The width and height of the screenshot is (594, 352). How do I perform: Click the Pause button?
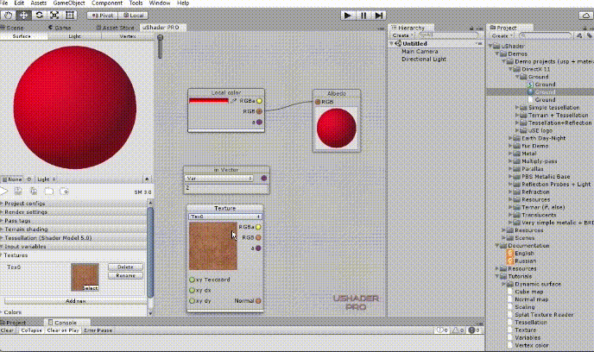[363, 16]
